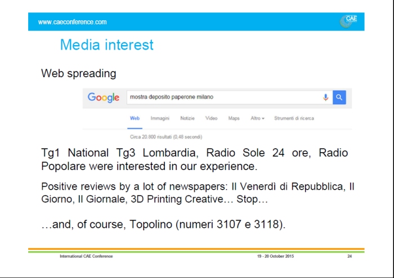Open the Maps tab
The height and width of the screenshot is (278, 394).
[234, 118]
